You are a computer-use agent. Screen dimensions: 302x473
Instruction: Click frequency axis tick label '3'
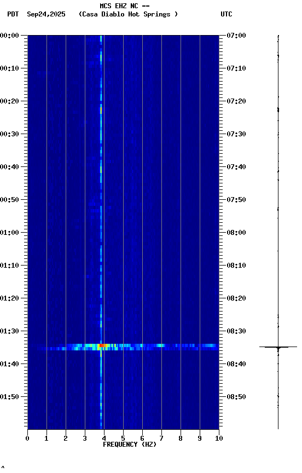[x=85, y=439]
